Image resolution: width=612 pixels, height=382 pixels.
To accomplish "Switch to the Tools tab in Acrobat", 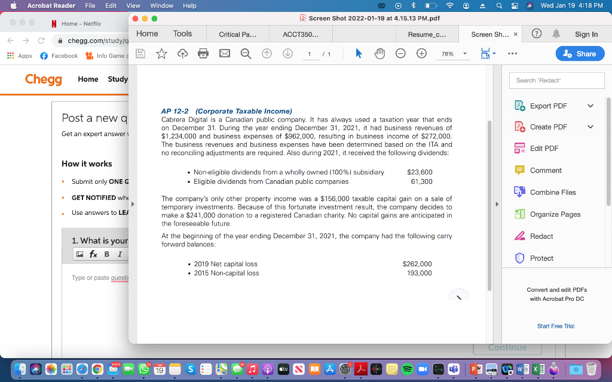I will (x=182, y=34).
